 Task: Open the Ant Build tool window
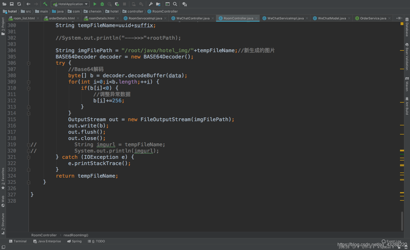tap(407, 106)
